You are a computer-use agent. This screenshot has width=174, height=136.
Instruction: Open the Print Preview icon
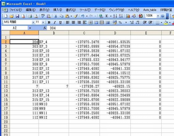pyautogui.click(x=36, y=16)
